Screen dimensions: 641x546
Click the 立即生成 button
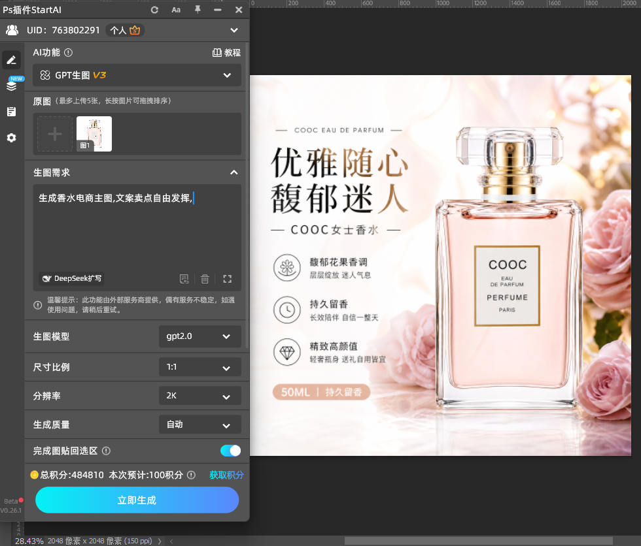pos(137,500)
